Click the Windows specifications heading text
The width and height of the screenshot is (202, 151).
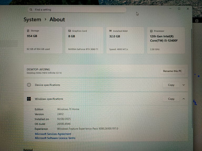coord(49,99)
